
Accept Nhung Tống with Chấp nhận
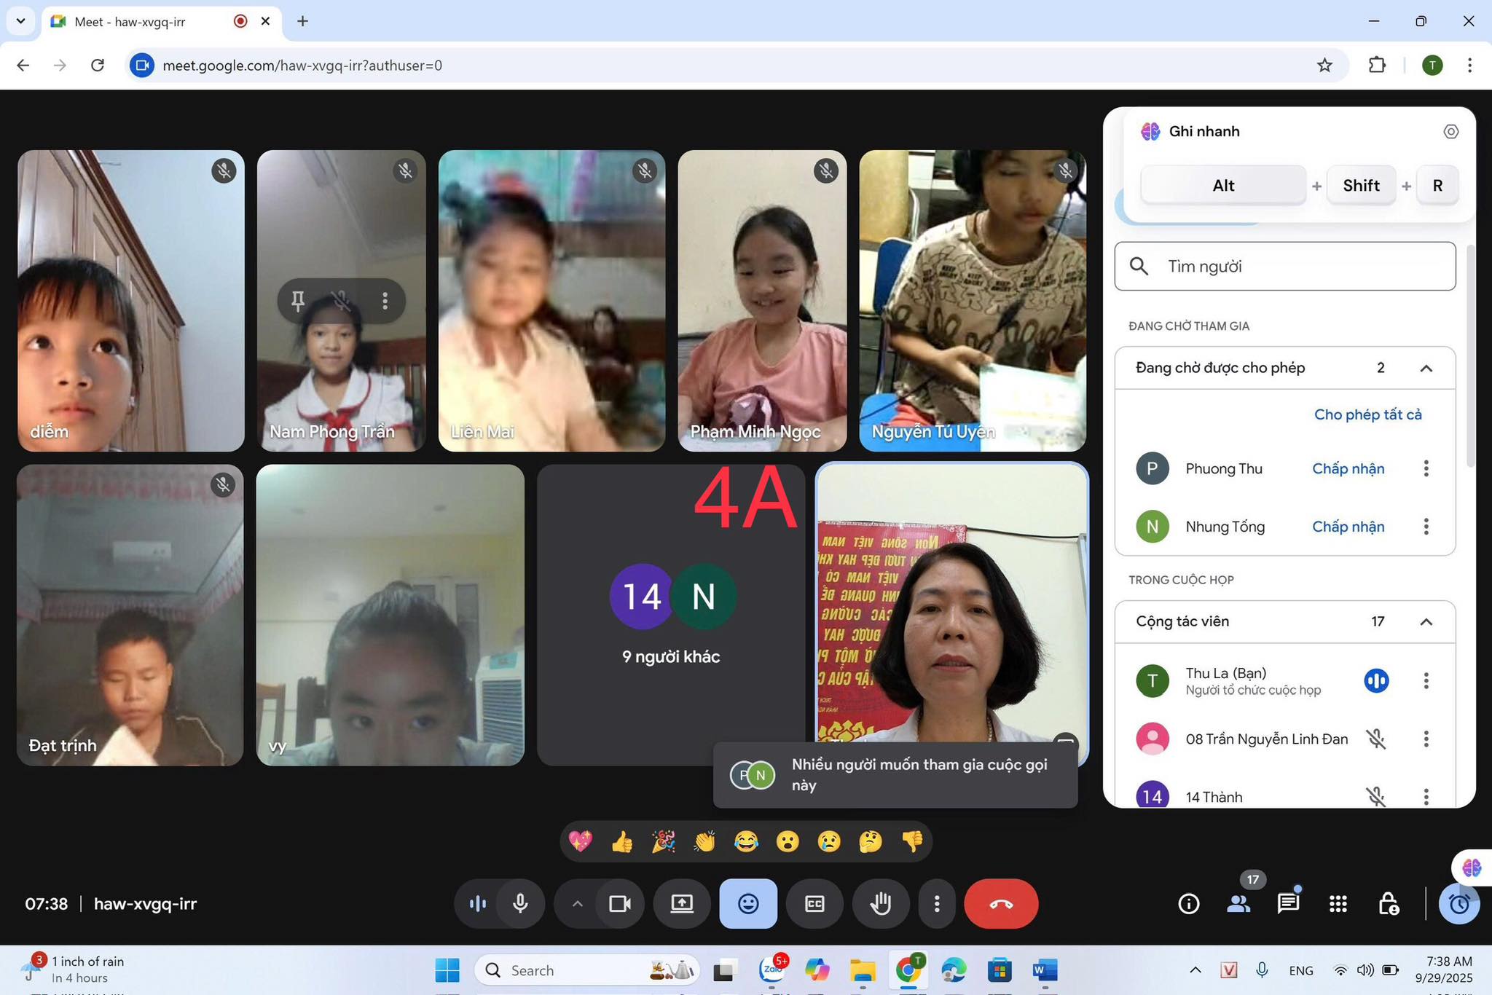coord(1348,527)
